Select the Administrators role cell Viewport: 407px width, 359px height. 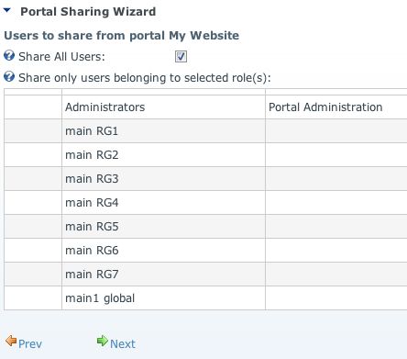(163, 107)
